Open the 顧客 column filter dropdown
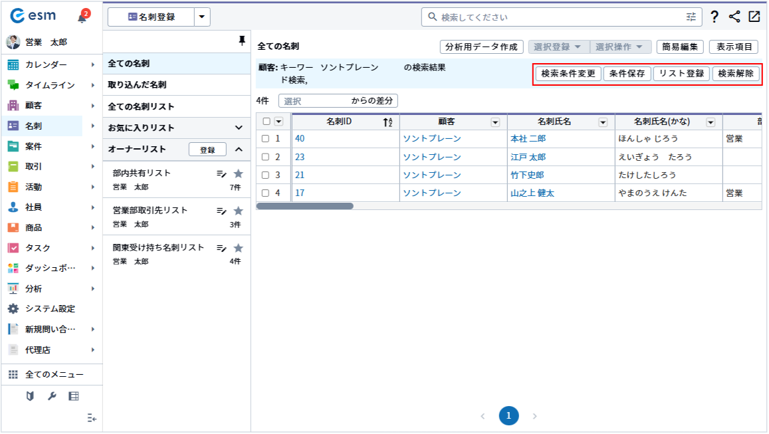 click(x=495, y=122)
